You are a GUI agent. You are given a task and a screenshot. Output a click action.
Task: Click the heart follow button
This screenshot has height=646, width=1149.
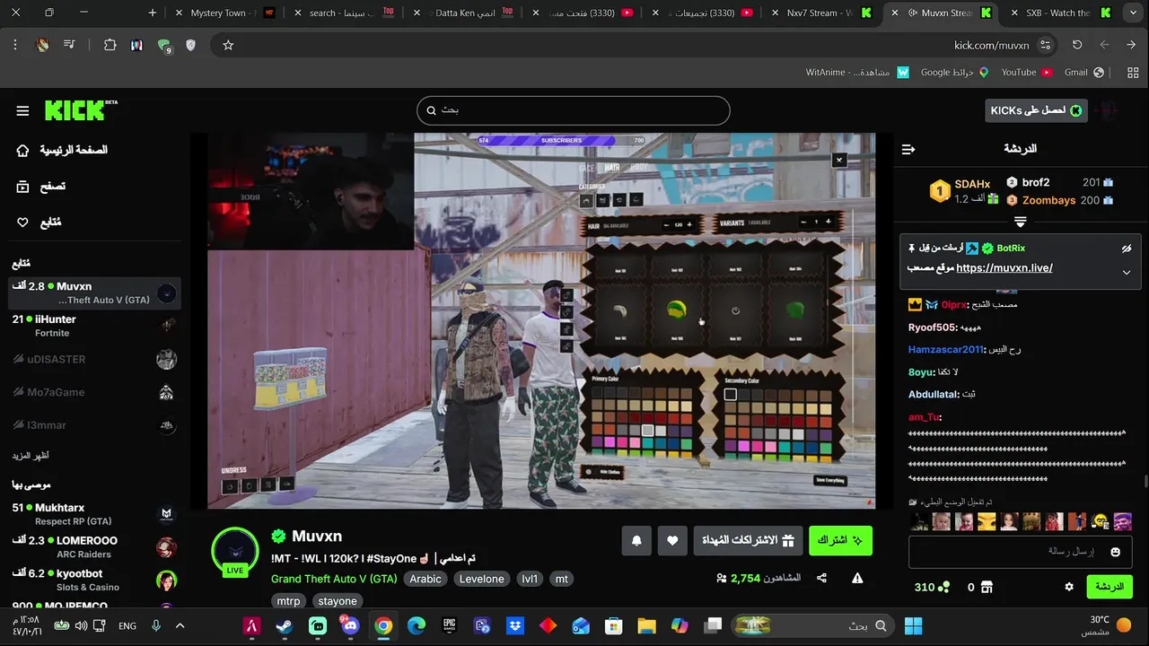672,540
